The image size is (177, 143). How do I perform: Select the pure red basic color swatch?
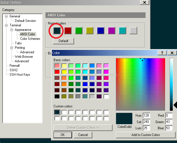tap(57, 72)
